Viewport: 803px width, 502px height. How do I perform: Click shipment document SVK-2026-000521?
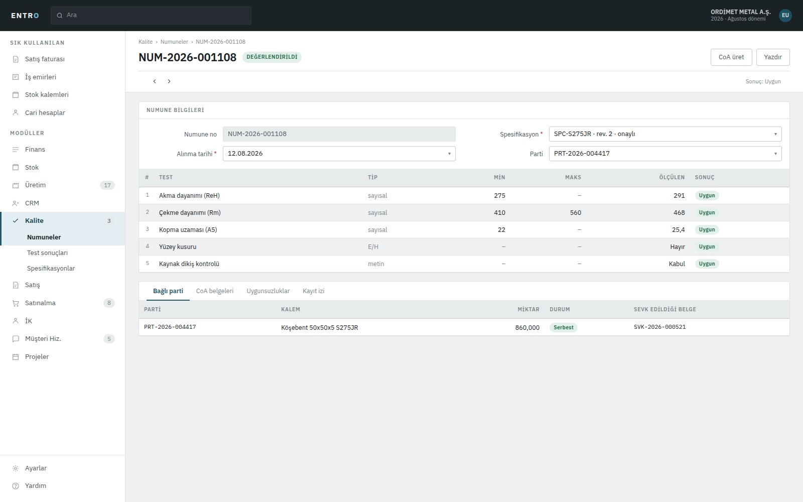659,327
